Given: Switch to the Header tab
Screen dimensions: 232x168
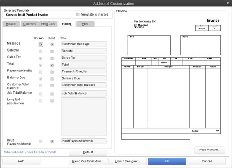Looking at the screenshot, I should pyautogui.click(x=11, y=24).
